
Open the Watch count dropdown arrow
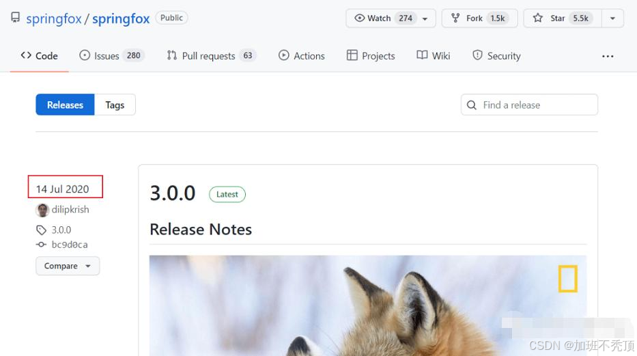(x=425, y=18)
